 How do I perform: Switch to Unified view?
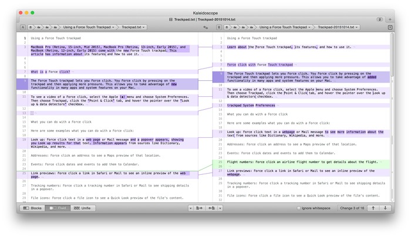tap(83, 208)
